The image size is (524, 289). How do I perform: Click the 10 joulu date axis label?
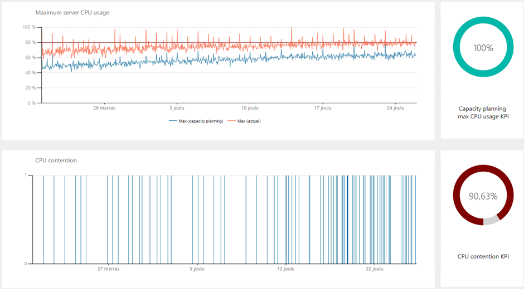249,108
